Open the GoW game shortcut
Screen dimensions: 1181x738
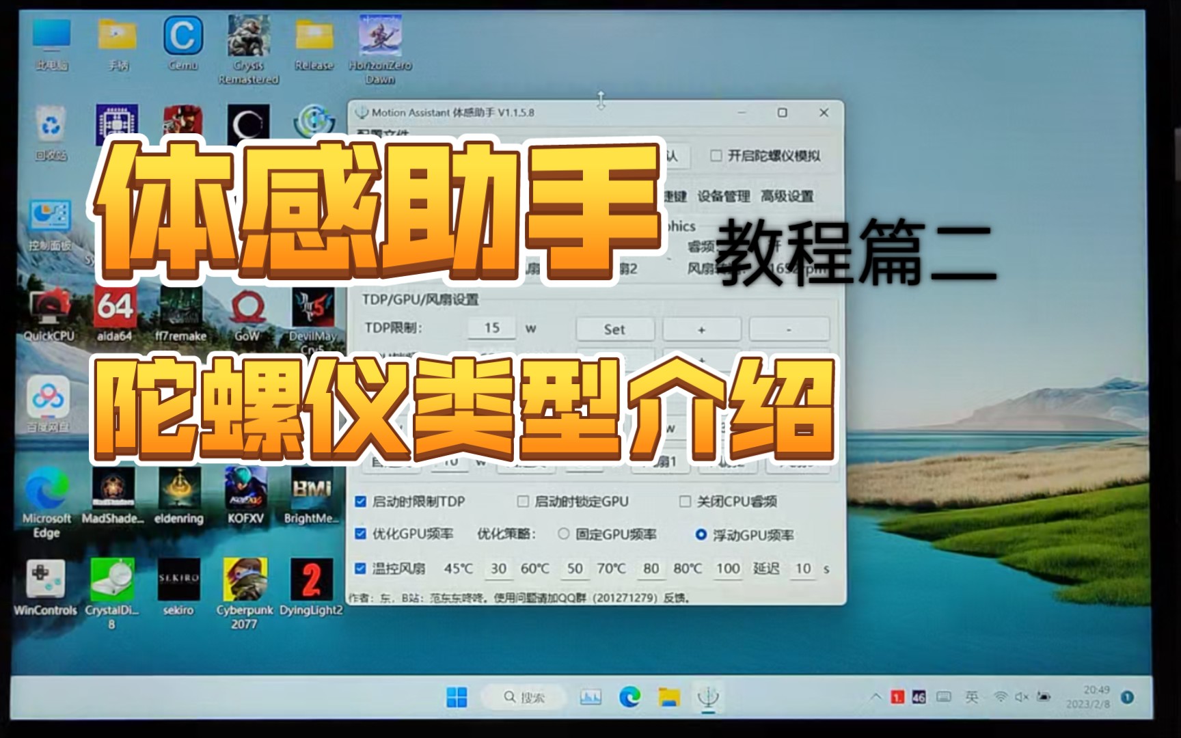[247, 314]
